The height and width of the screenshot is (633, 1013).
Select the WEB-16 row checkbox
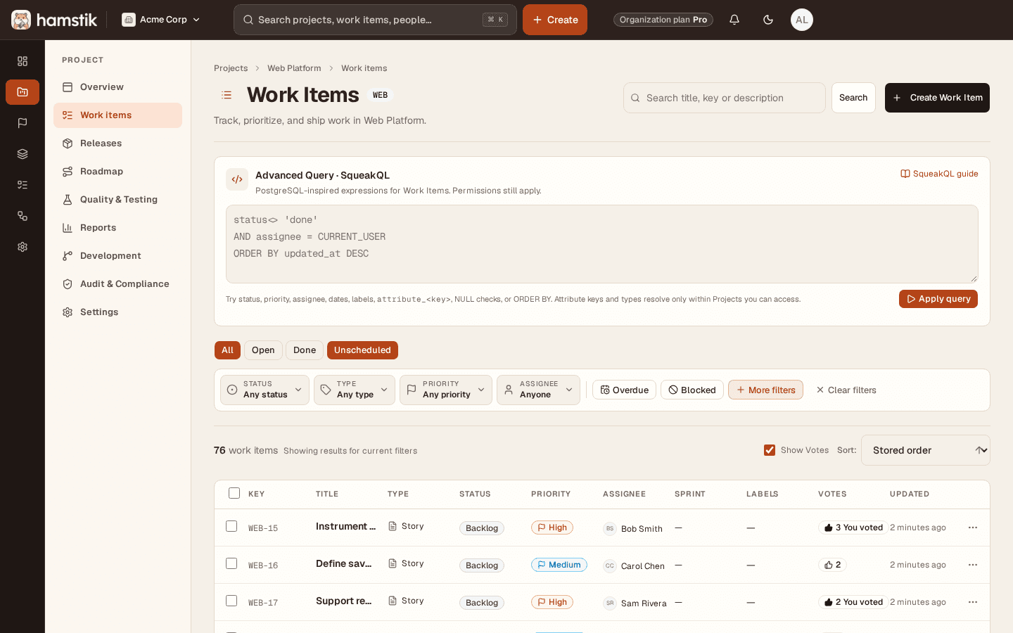coord(231,563)
